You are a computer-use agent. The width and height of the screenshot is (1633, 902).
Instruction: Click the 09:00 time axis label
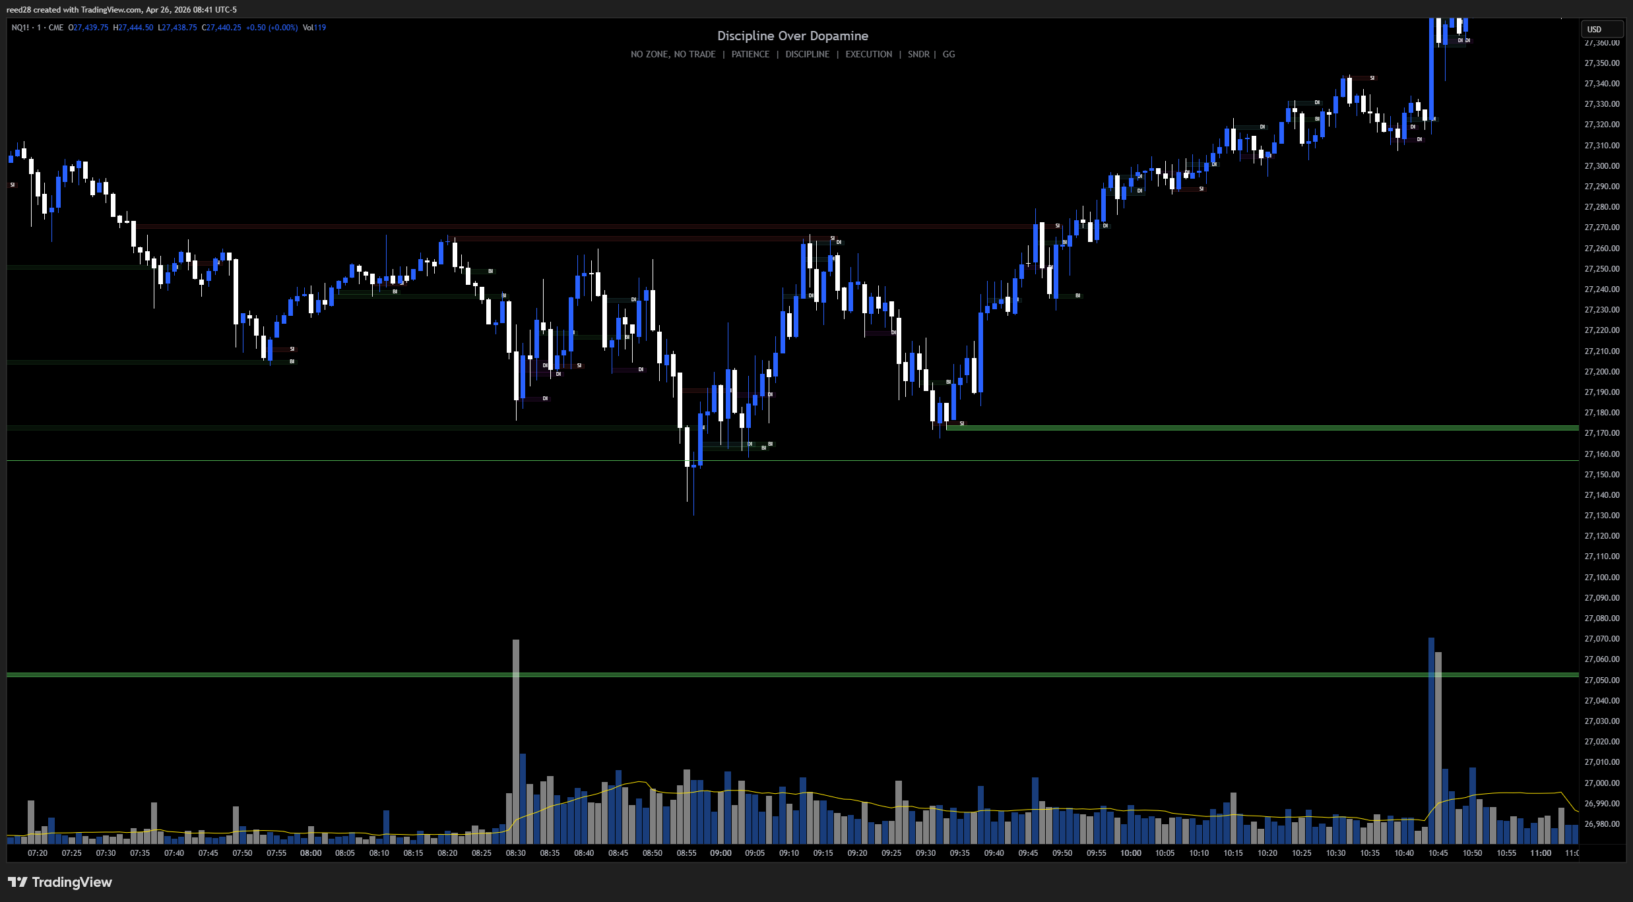pos(720,853)
